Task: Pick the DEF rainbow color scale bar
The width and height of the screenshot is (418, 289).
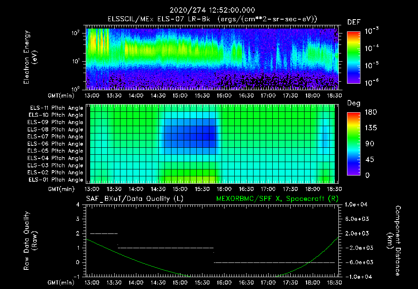Action: point(354,57)
